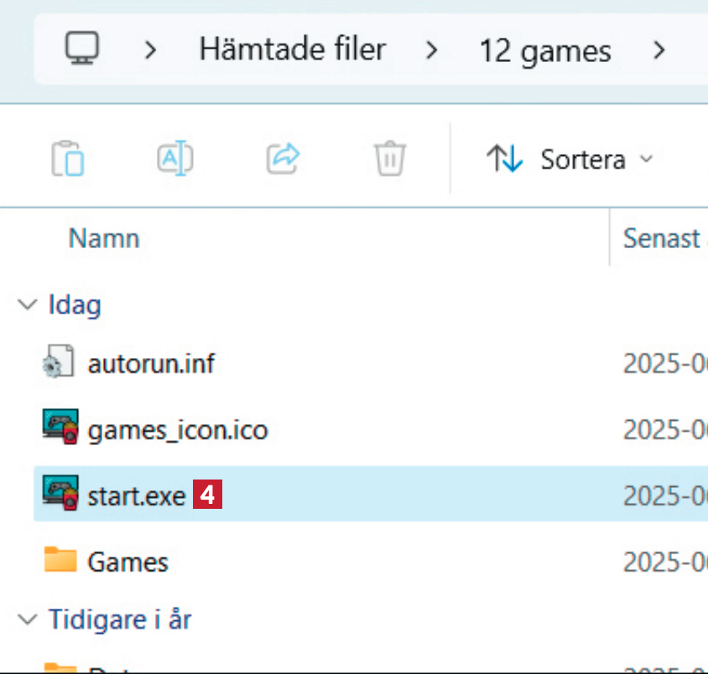Navigate to Hämtade filer breadcrumb

pyautogui.click(x=292, y=49)
